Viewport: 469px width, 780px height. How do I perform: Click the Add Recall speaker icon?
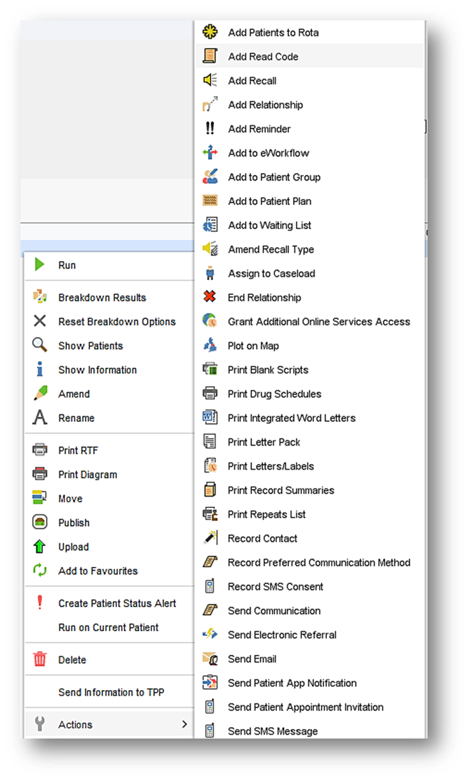click(x=210, y=80)
